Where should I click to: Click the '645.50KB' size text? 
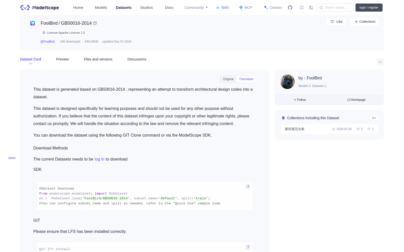click(91, 42)
